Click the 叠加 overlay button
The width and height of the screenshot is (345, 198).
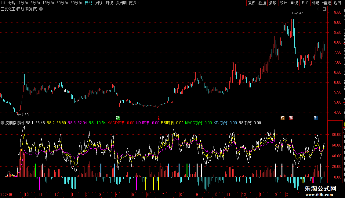coord(262,3)
